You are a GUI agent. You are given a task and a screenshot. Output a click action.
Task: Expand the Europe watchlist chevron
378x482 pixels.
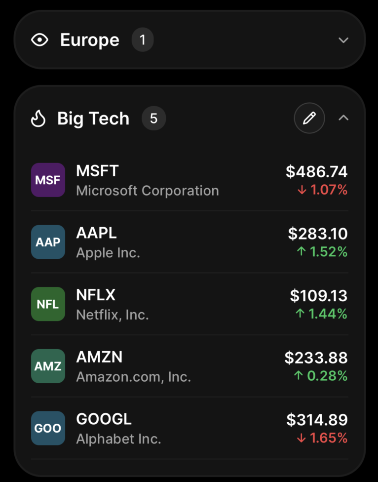tap(343, 40)
